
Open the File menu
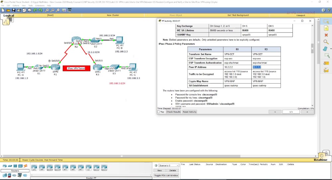pyautogui.click(x=3, y=6)
